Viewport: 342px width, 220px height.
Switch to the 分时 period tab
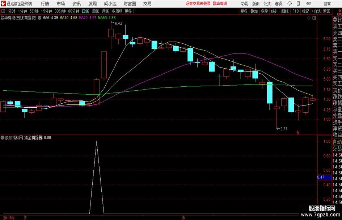pyautogui.click(x=12, y=11)
